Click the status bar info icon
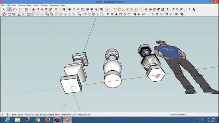 point(7,114)
